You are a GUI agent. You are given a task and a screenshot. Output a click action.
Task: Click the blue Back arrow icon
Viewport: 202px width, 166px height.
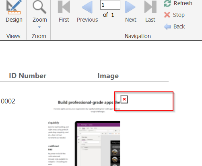(167, 26)
